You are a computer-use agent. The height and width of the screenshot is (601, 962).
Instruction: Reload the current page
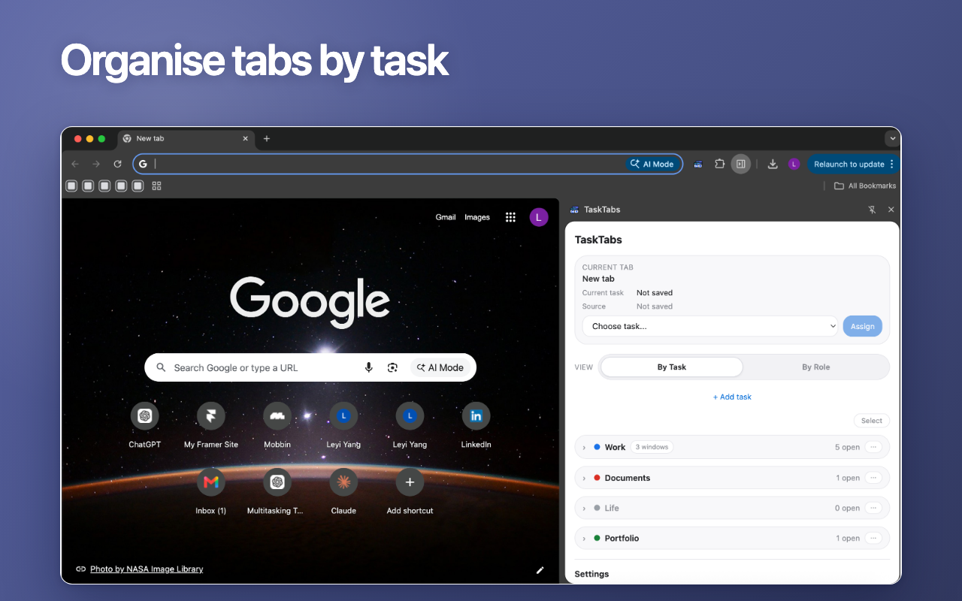(x=117, y=164)
